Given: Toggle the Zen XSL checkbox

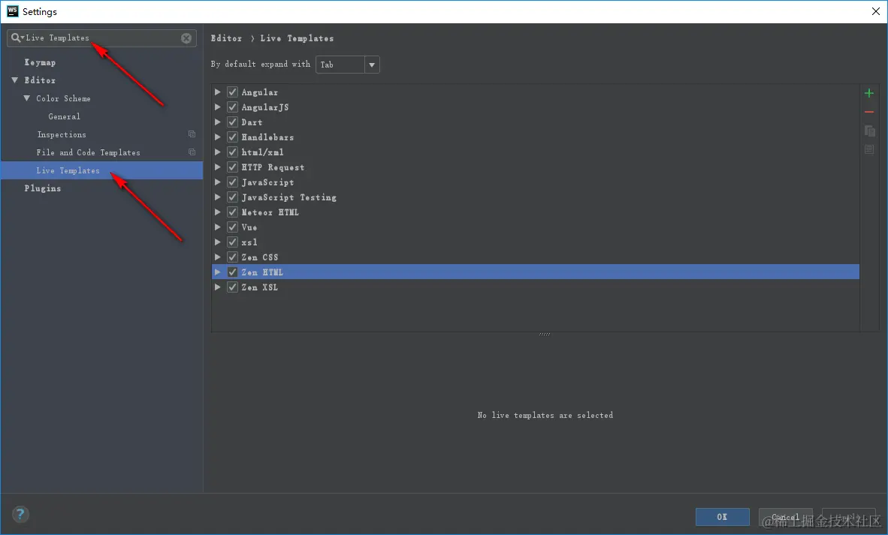Looking at the screenshot, I should 232,287.
